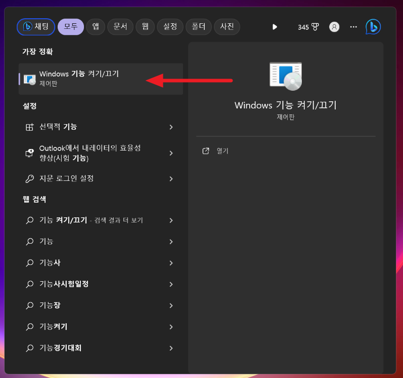403x378 pixels.
Task: Search the web for 기능 suggestion
Action: [101, 242]
